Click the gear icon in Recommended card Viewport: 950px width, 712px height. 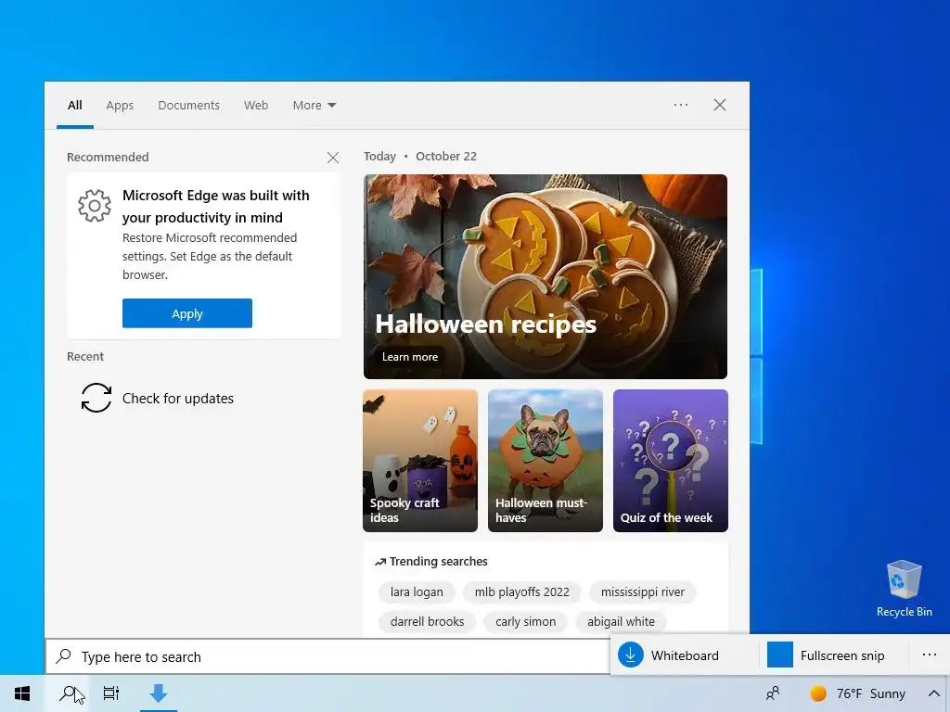pyautogui.click(x=95, y=206)
